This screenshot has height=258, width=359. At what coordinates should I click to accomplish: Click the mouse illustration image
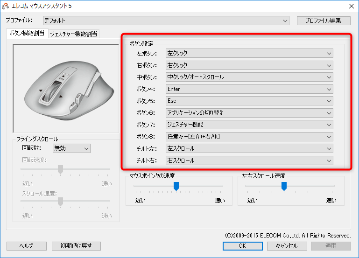(x=65, y=88)
